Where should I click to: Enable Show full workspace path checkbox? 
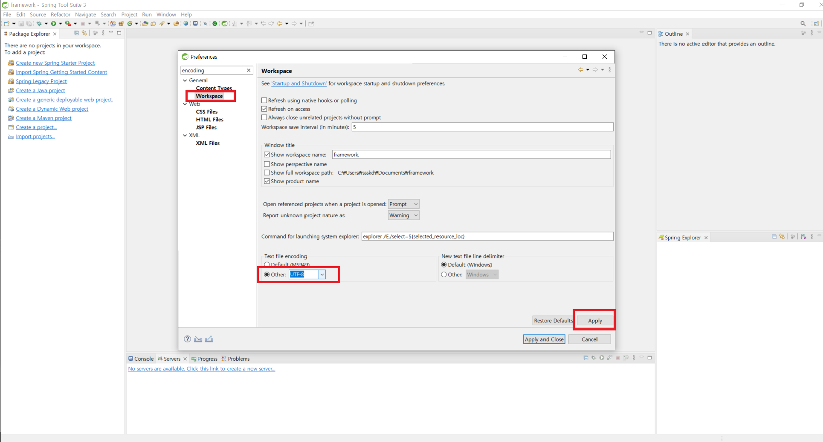pos(267,172)
